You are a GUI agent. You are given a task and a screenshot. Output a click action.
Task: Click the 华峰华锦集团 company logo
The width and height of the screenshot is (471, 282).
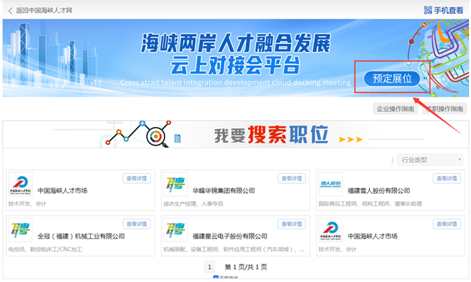click(x=175, y=184)
